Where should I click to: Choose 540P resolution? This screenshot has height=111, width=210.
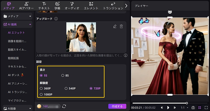[x=70, y=88]
